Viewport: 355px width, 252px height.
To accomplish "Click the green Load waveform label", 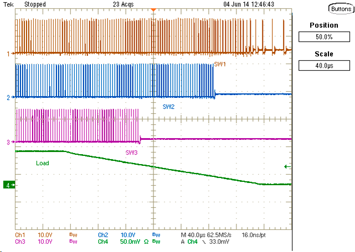I will [x=43, y=163].
